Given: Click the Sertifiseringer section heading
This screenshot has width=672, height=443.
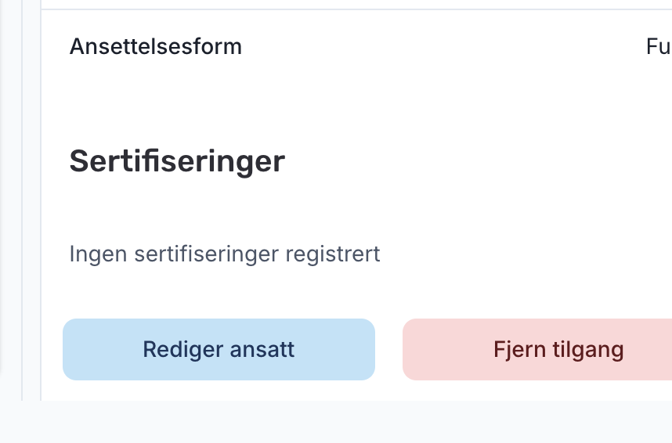Looking at the screenshot, I should click(177, 162).
